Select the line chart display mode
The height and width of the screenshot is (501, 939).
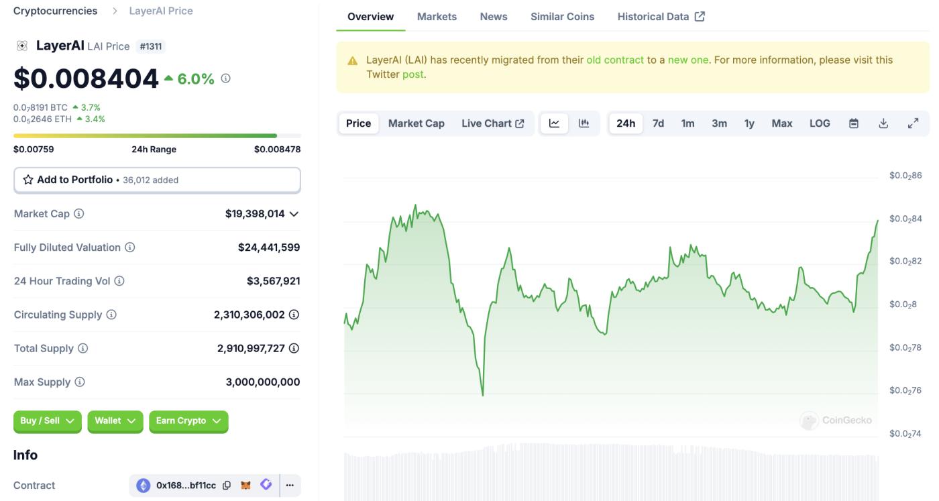(x=554, y=123)
